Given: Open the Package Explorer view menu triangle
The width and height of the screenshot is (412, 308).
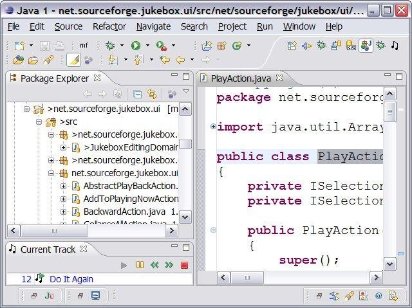Looking at the screenshot, I should [x=186, y=91].
